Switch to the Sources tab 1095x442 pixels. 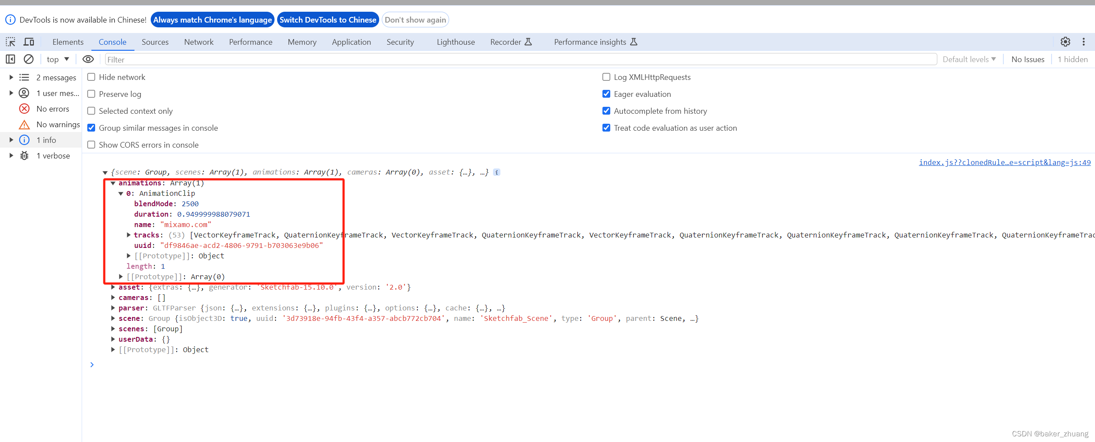[155, 42]
